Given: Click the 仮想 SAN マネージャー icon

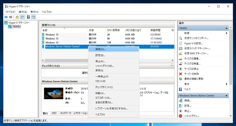Looking at the screenshot, I should [x=180, y=54].
